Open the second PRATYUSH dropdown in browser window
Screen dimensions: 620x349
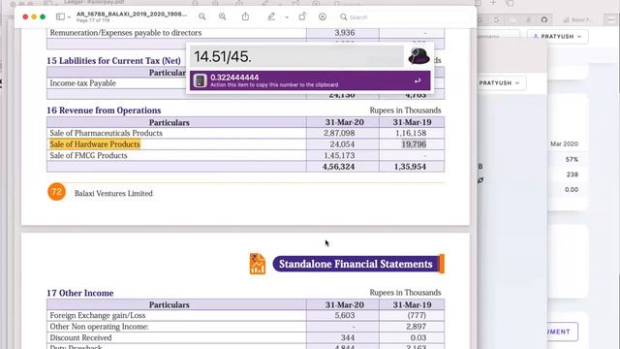point(500,83)
